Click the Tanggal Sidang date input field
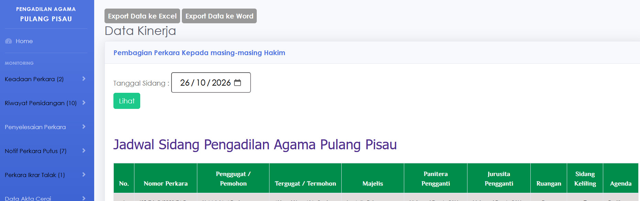Screen dimensions: 640x201 [x=211, y=83]
